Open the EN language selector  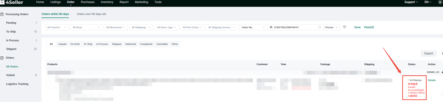(428, 2)
